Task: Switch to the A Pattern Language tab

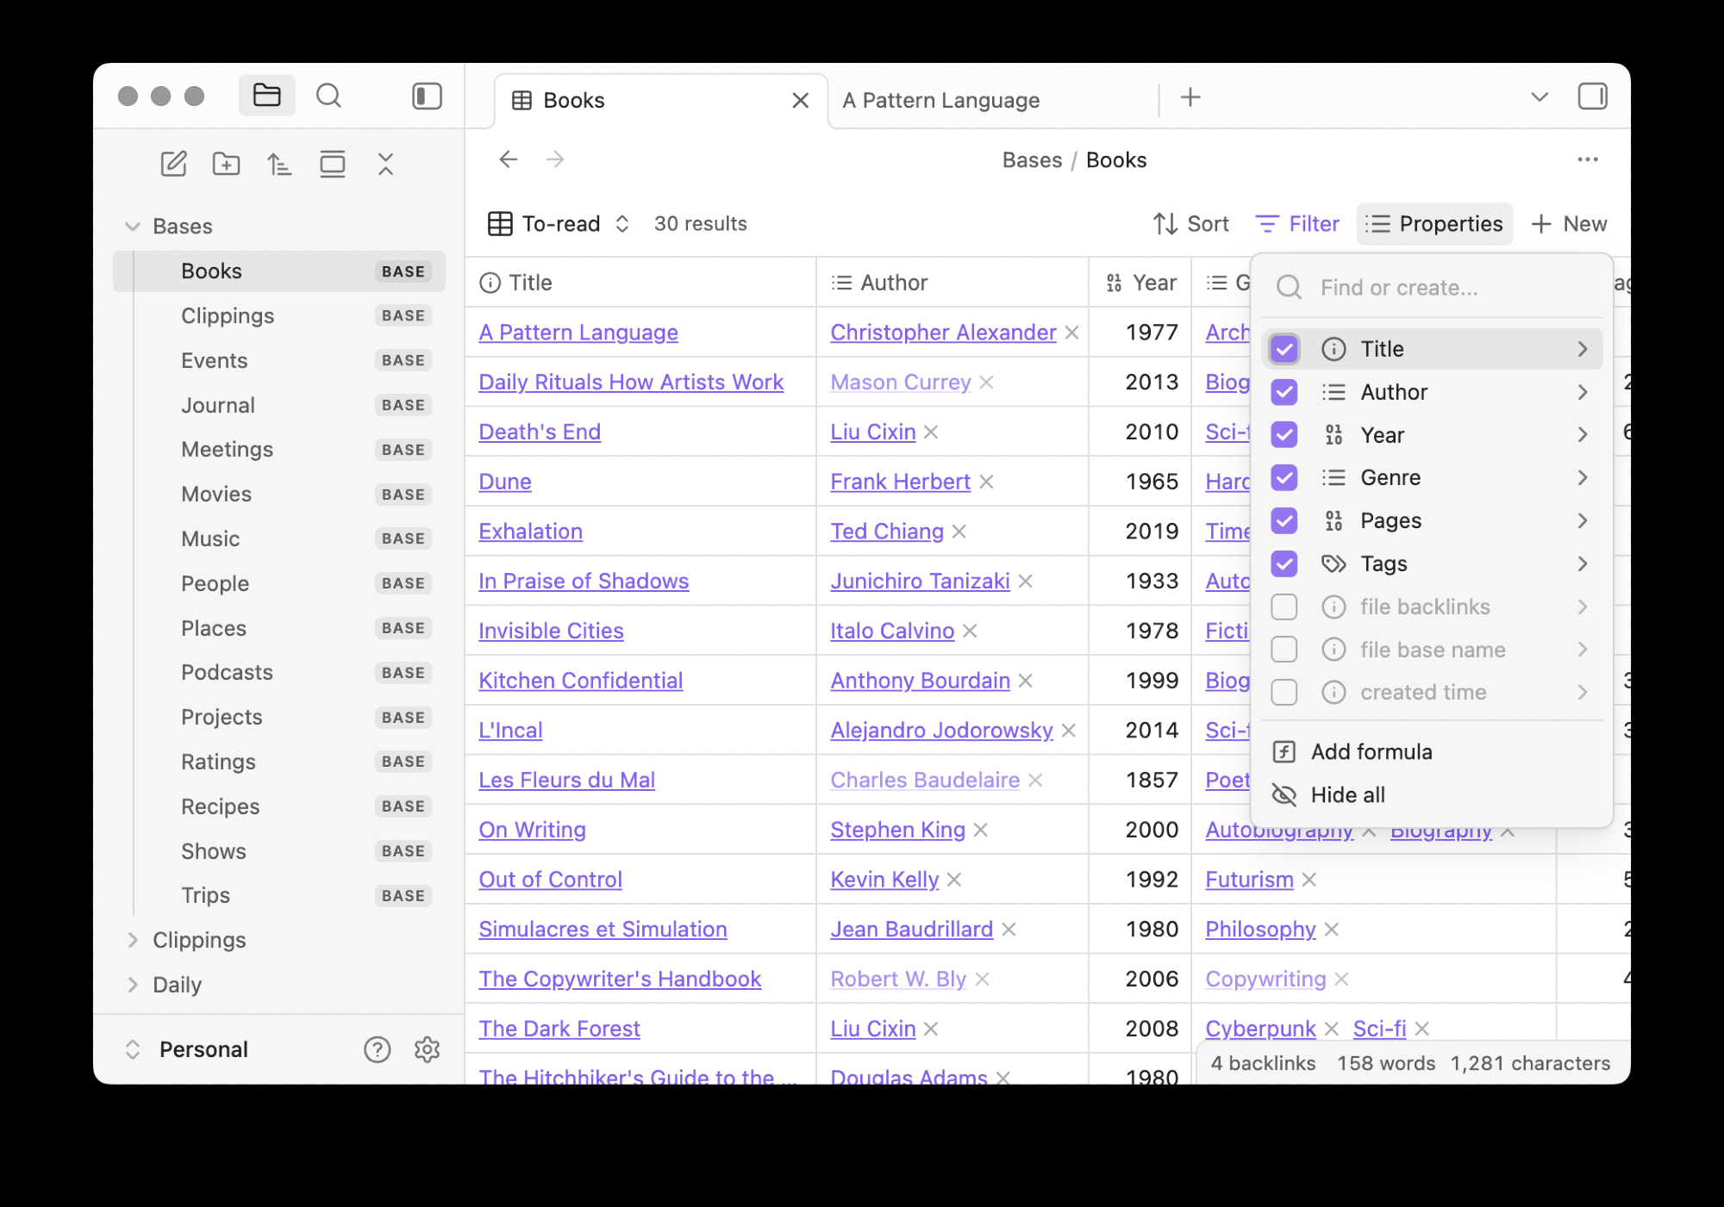Action: [x=941, y=101]
